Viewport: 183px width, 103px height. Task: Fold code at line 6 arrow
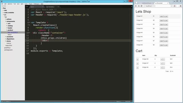(x=29, y=22)
